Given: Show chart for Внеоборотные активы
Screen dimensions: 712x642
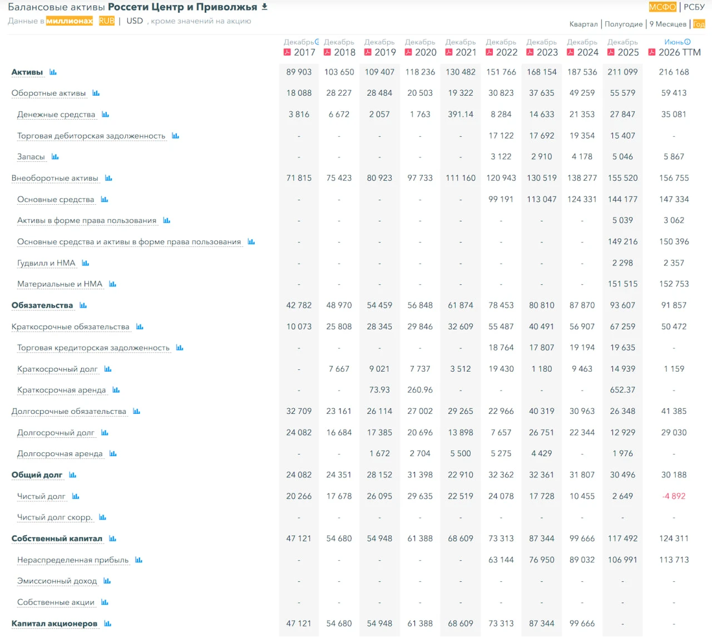Looking at the screenshot, I should (x=108, y=178).
